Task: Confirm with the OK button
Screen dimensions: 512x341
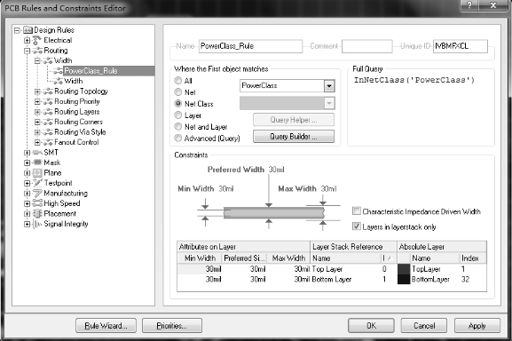Action: point(371,326)
